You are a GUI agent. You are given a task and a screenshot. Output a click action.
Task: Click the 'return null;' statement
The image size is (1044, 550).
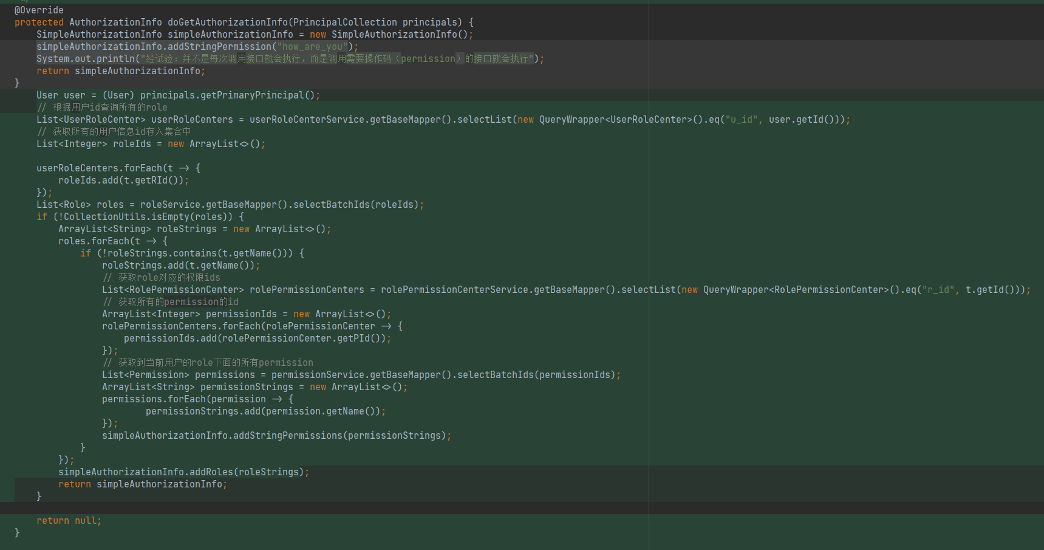click(69, 521)
